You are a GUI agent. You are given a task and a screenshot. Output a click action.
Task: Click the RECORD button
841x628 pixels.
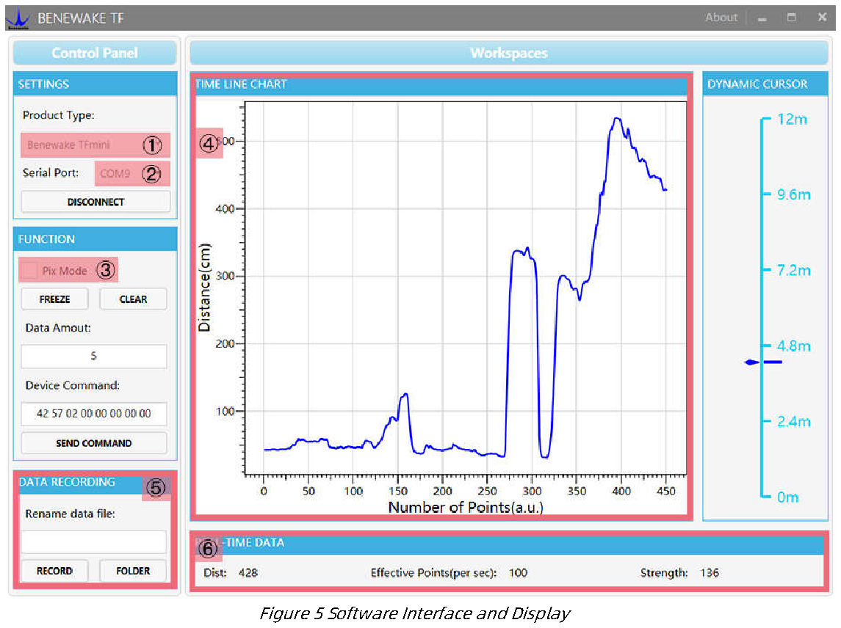pyautogui.click(x=54, y=571)
